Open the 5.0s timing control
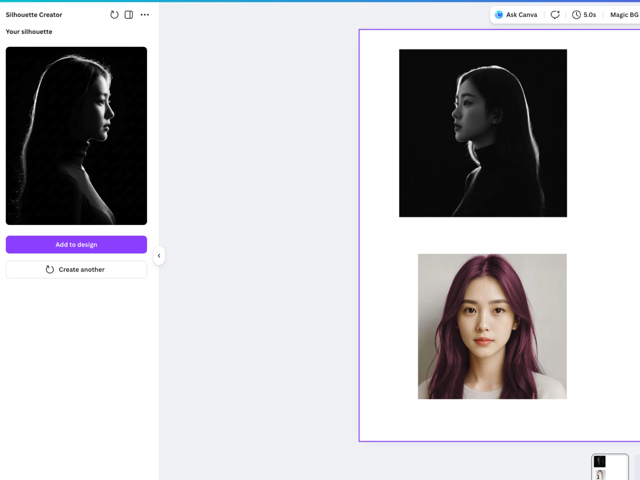This screenshot has width=640, height=480. tap(584, 15)
